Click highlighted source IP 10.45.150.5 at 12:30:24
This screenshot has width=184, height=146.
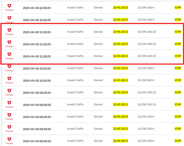(x=120, y=8)
